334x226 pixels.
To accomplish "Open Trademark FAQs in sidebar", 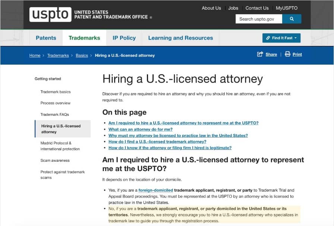I will (x=54, y=115).
